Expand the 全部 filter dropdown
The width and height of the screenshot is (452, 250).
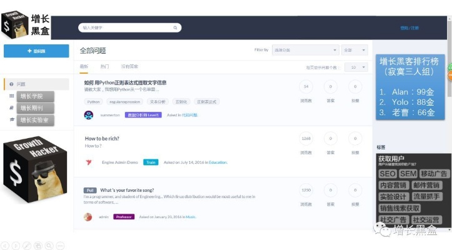(354, 50)
